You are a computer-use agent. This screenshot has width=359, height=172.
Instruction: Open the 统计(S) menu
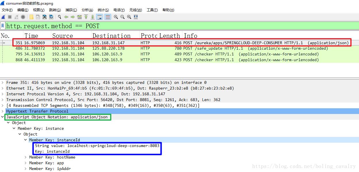click(103, 10)
